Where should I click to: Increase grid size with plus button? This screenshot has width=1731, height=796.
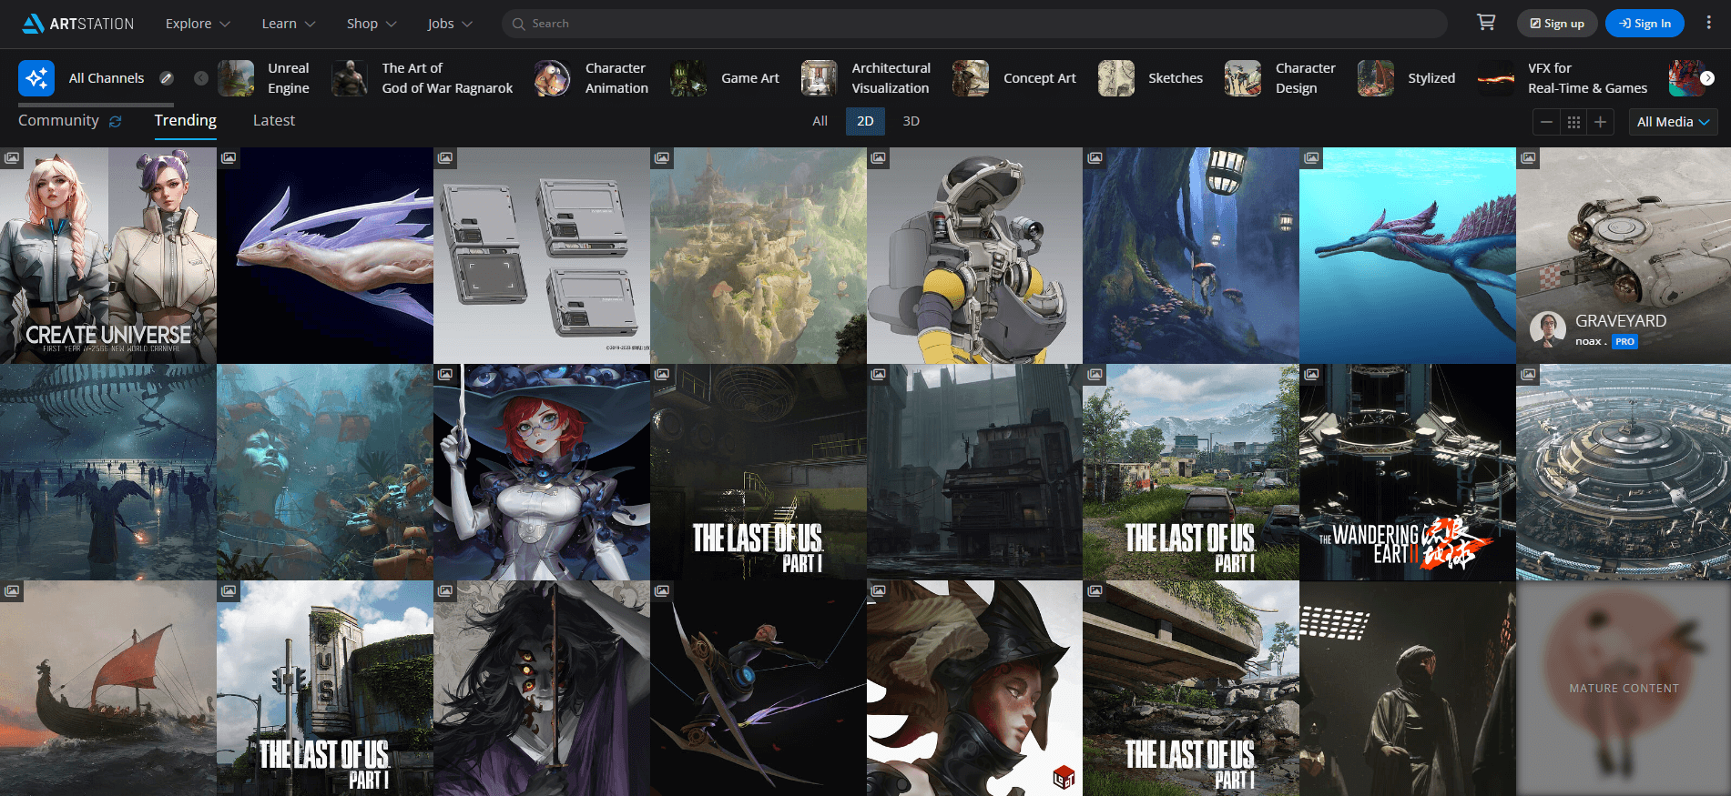[1600, 122]
